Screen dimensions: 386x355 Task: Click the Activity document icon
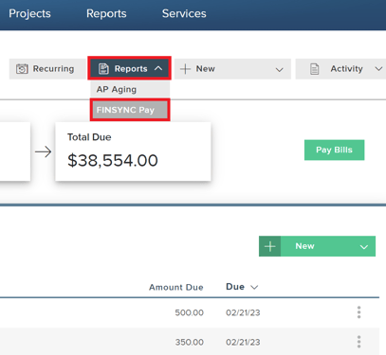[314, 69]
